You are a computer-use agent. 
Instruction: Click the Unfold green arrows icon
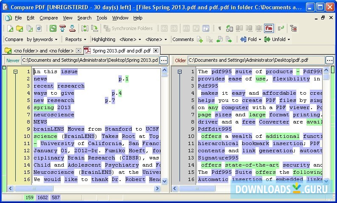pos(267,39)
